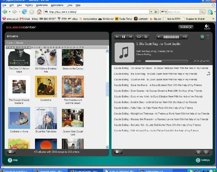Open the Bookmarks menu
The width and height of the screenshot is (217, 172).
click(x=42, y=5)
